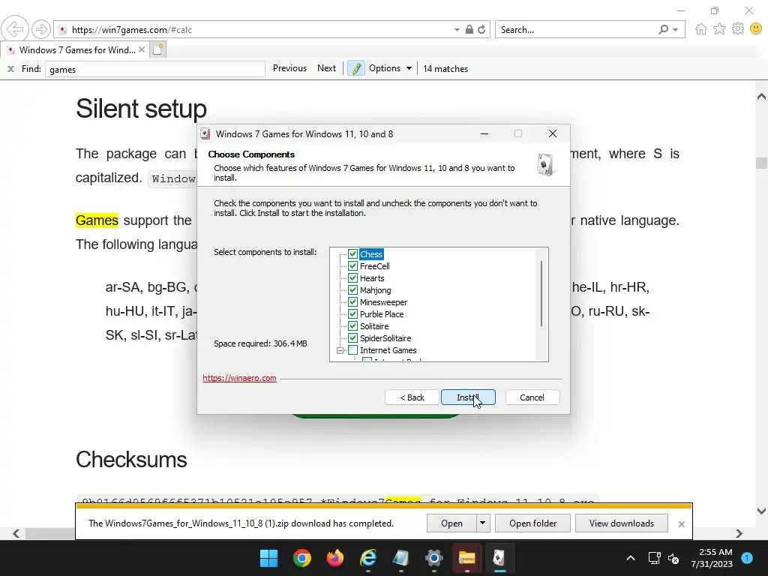
Task: Cancel the Windows 7 Games installer
Action: [532, 397]
